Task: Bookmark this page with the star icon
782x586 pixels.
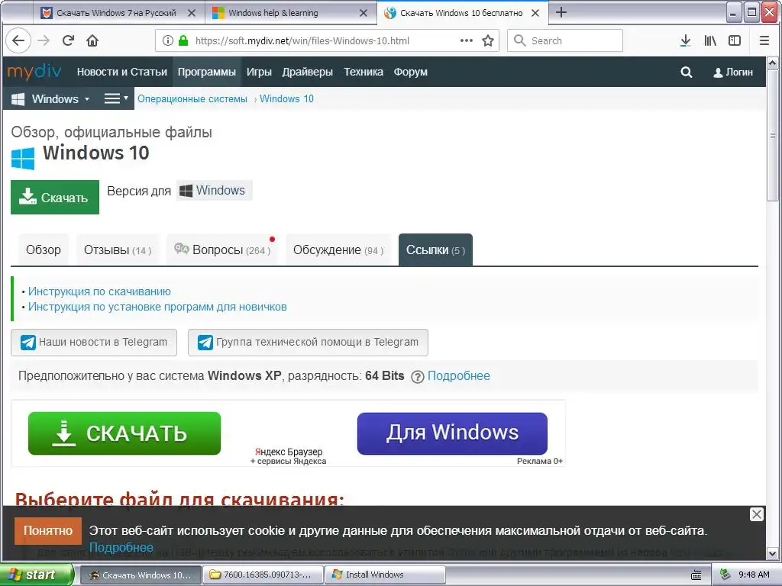Action: click(x=488, y=40)
